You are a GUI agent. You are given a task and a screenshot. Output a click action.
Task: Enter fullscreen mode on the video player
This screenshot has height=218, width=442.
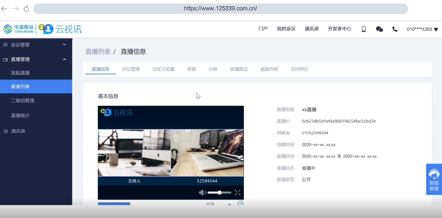238,192
